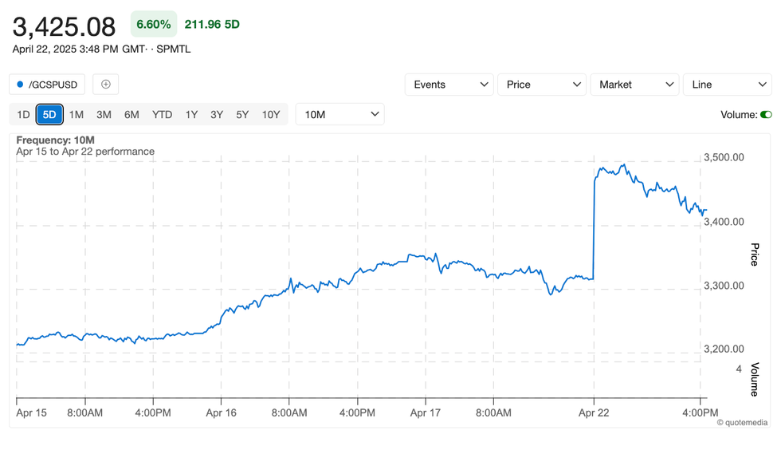
Task: Select the 5D time range
Action: pyautogui.click(x=49, y=115)
